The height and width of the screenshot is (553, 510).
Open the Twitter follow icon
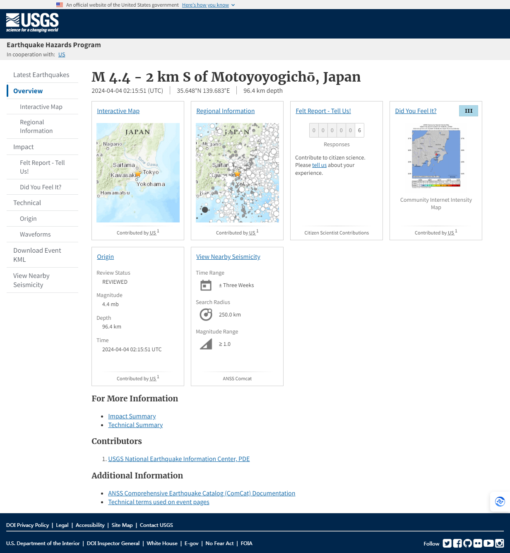coord(447,543)
